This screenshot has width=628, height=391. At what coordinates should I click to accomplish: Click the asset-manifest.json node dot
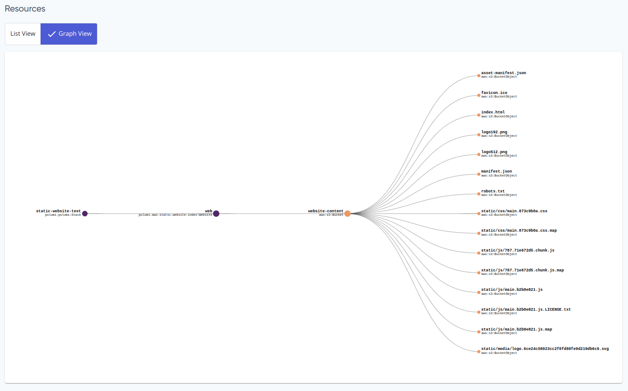pos(479,76)
